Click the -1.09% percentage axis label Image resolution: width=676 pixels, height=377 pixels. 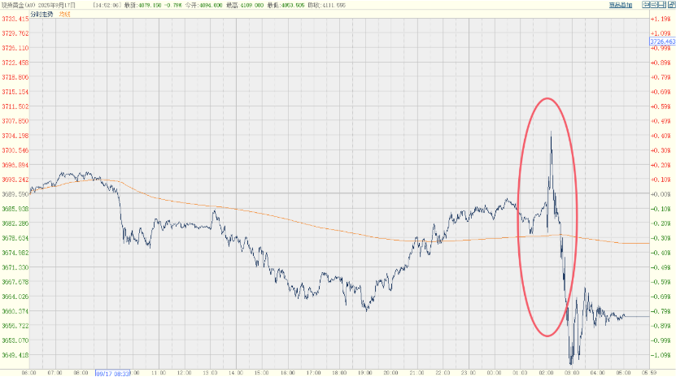661,356
